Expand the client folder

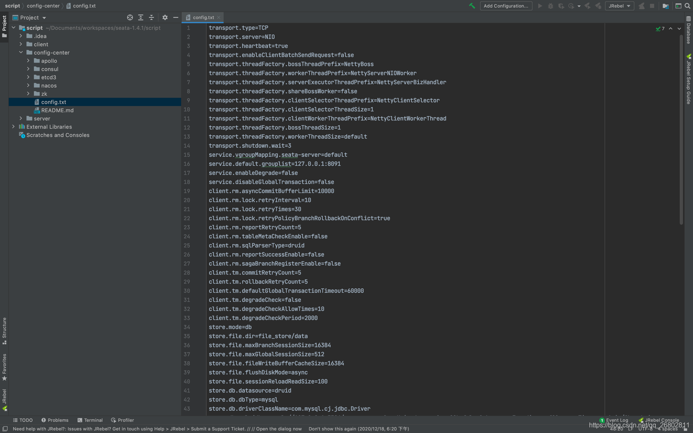pos(21,44)
